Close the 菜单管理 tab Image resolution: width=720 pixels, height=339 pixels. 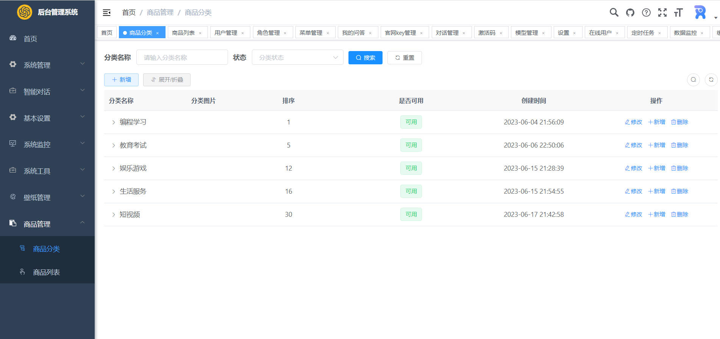328,33
